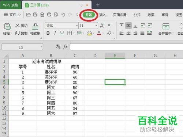183x137 pixels.
Task: Switch to the 数据 tab
Action: click(x=151, y=15)
